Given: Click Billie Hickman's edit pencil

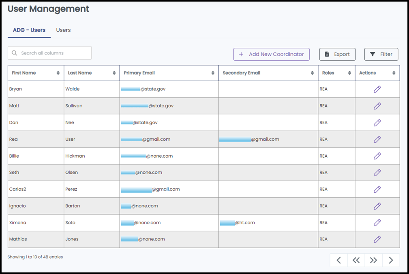Looking at the screenshot, I should point(377,156).
